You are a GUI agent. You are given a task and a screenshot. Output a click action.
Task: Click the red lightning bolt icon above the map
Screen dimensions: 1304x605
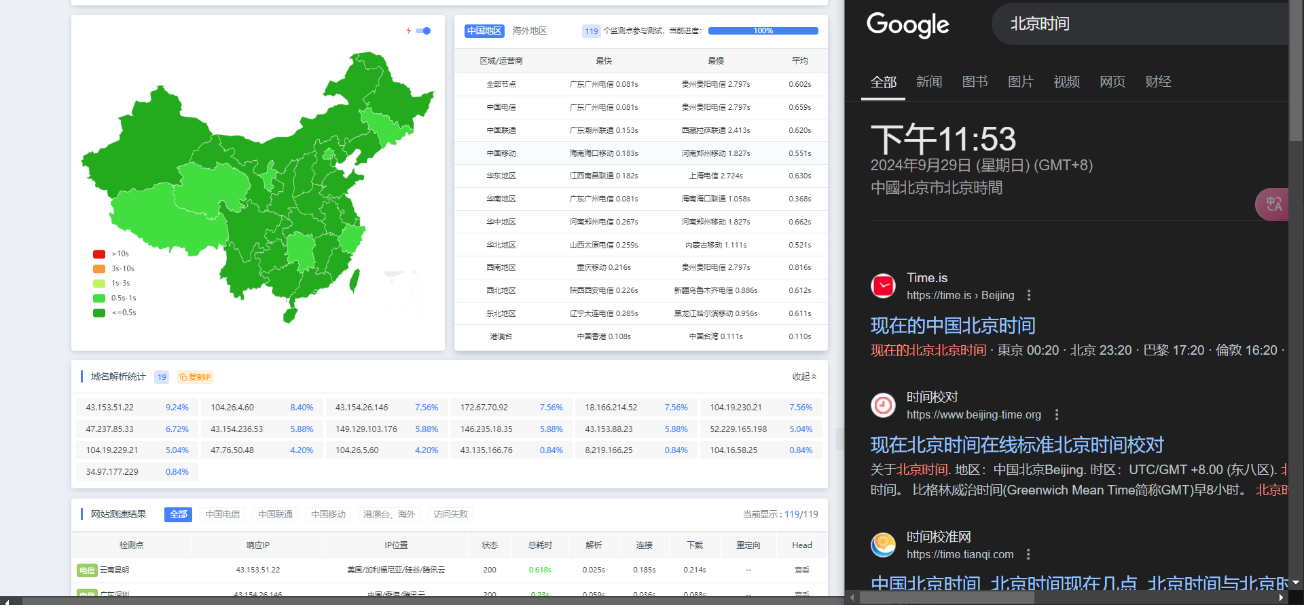click(409, 31)
